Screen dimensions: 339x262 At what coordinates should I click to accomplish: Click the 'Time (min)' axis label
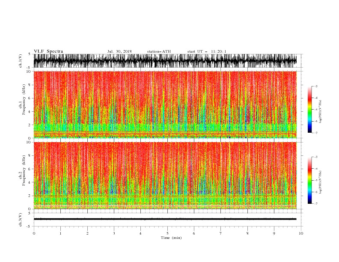pyautogui.click(x=171, y=238)
